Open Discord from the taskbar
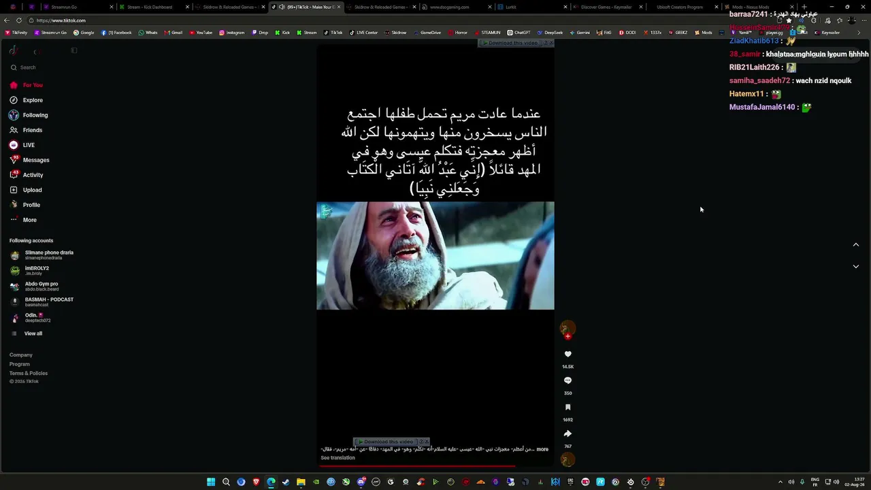The height and width of the screenshot is (490, 871). pyautogui.click(x=361, y=483)
